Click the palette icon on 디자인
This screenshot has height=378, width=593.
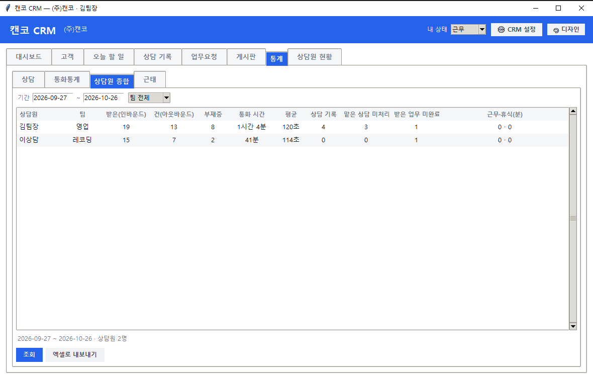point(556,30)
